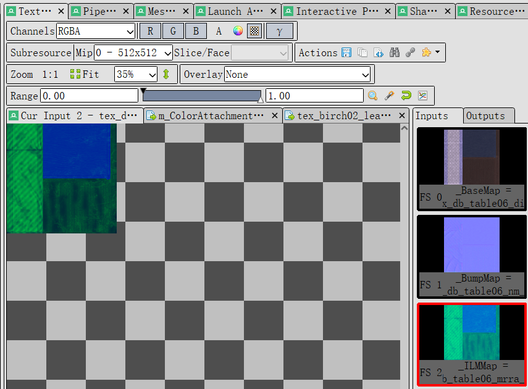Toggle the red channel R button
This screenshot has width=528, height=389.
150,31
